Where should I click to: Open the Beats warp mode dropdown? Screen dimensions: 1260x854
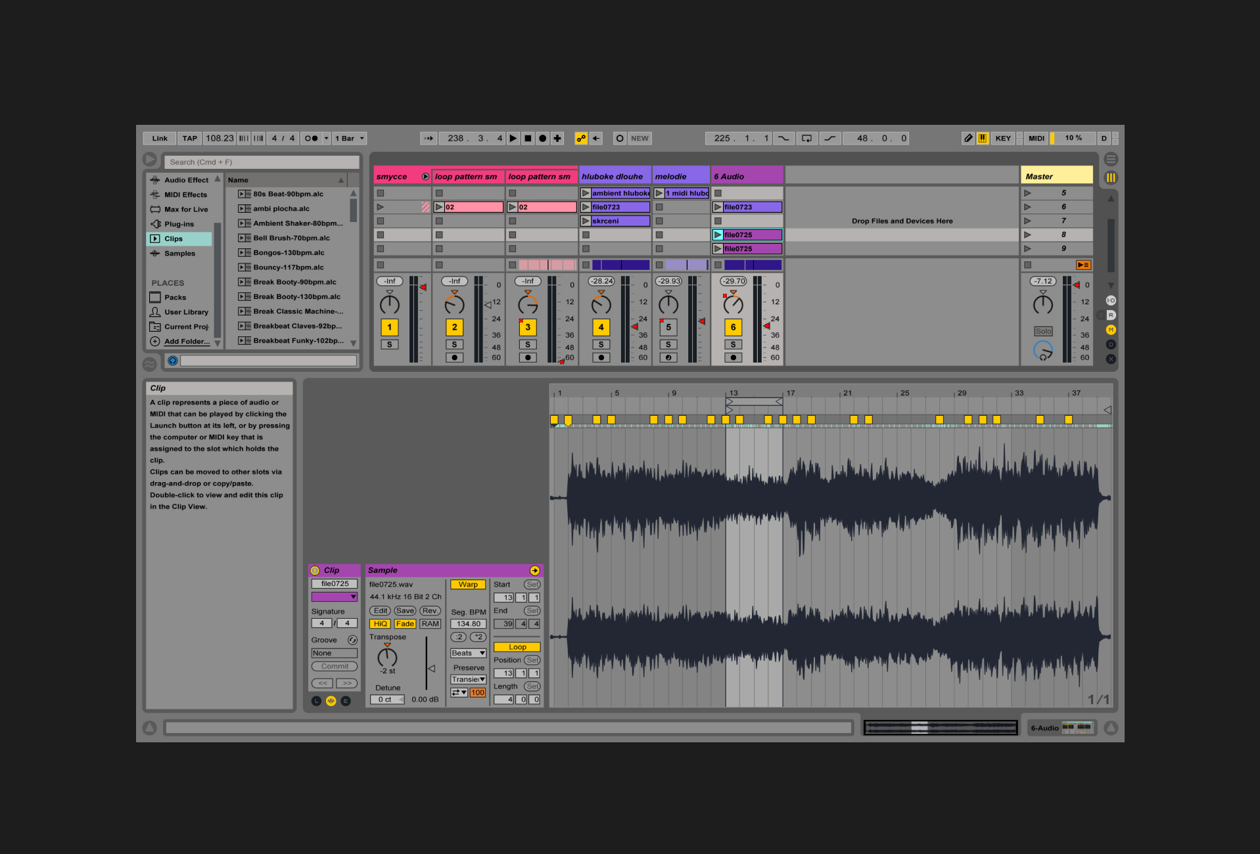click(468, 653)
